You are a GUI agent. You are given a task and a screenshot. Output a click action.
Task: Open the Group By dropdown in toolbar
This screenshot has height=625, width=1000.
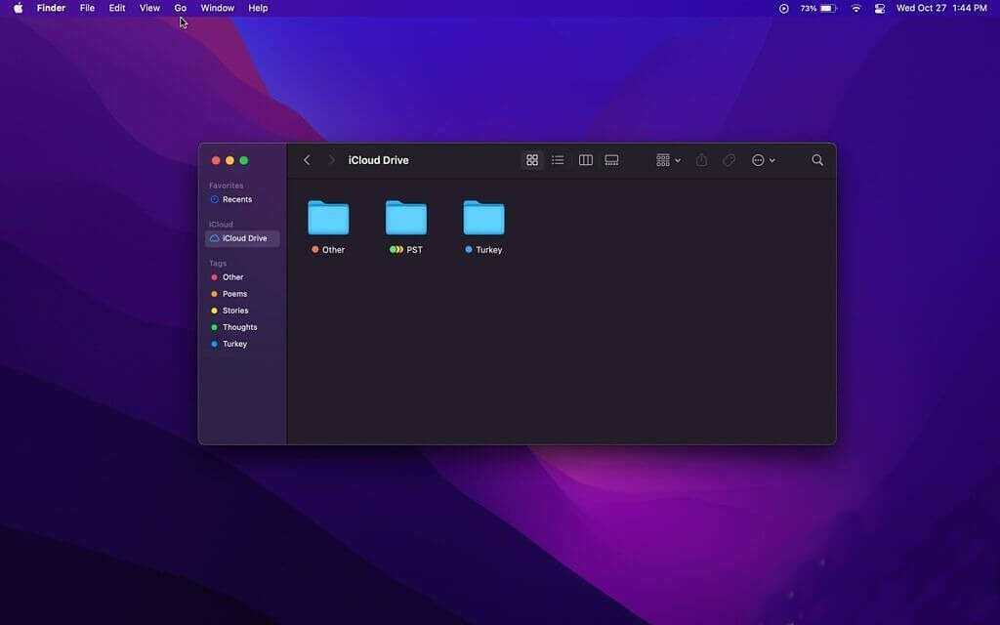[668, 160]
